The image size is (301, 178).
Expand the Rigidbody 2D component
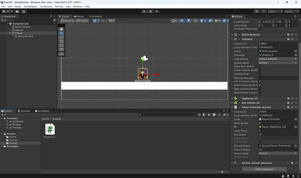(232, 98)
